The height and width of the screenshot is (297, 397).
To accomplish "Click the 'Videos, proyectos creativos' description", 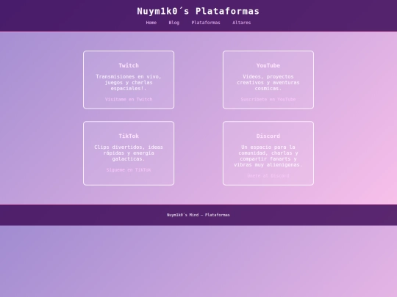I will (x=268, y=82).
